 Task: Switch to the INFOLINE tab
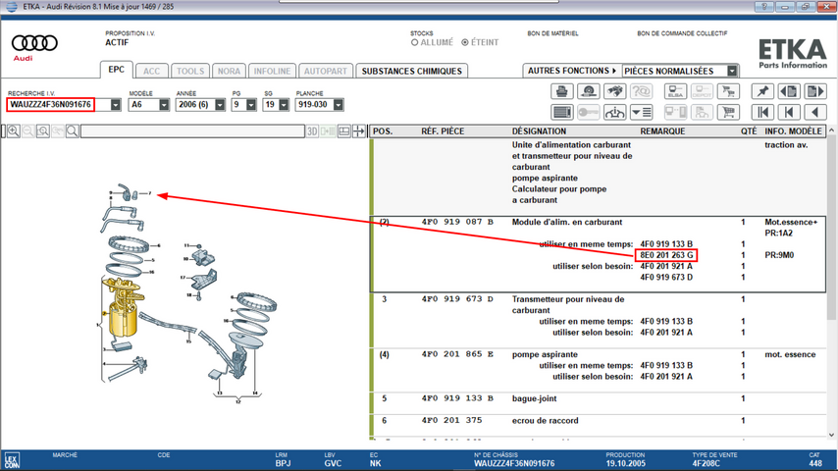point(272,71)
